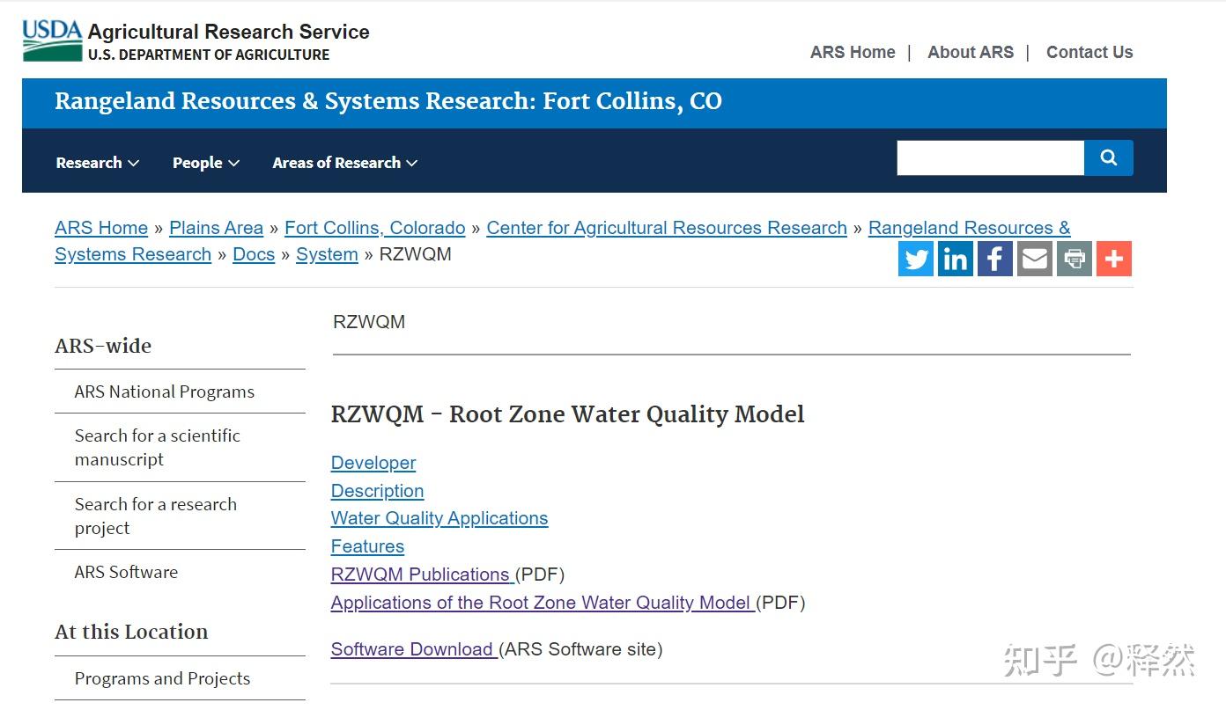Expand Areas of Research menu
Image resolution: width=1226 pixels, height=710 pixels.
[x=344, y=163]
